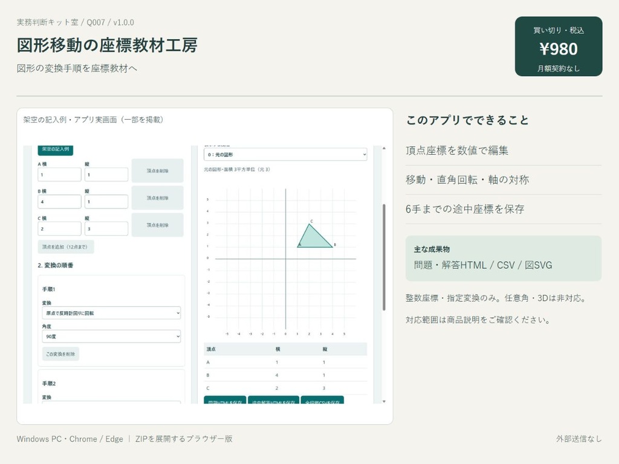Click the 整数座標・指定変換のみ note

tap(497, 298)
